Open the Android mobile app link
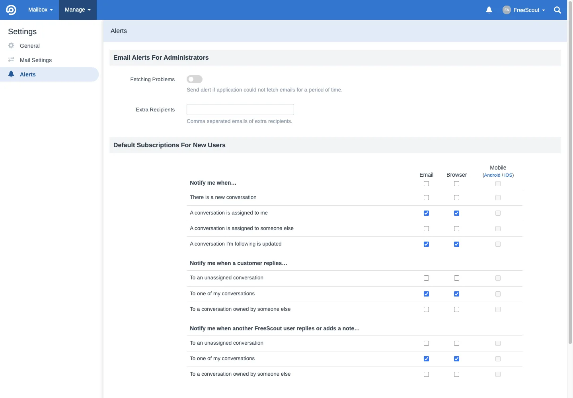This screenshot has height=398, width=573. point(492,175)
